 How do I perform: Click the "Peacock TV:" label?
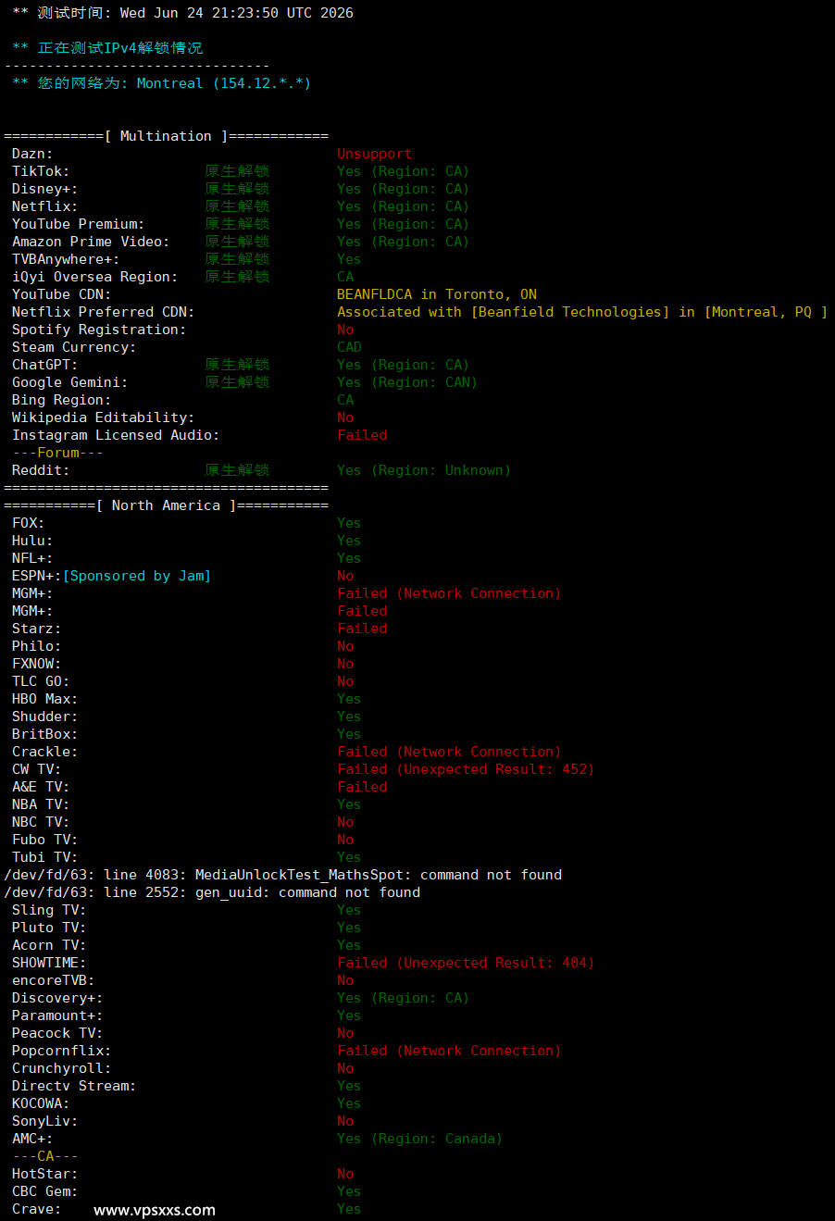click(57, 1033)
